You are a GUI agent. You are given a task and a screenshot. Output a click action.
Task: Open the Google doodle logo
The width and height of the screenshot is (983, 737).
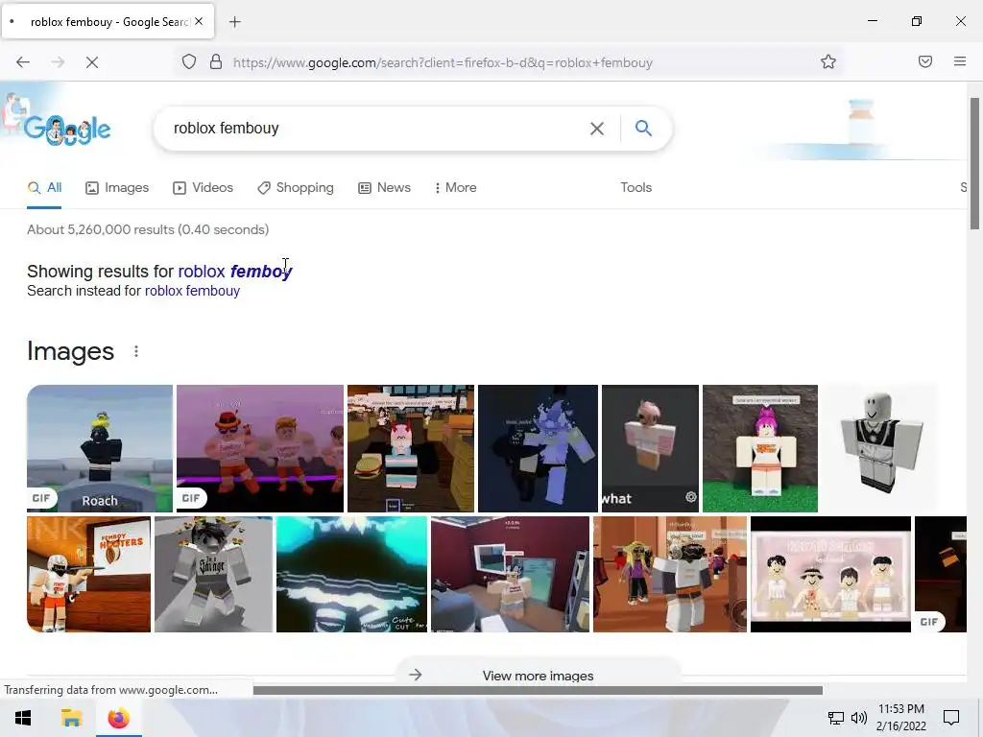click(67, 129)
